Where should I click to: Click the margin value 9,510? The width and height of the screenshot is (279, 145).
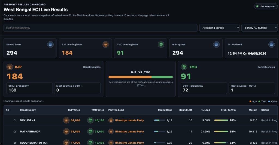[254, 120]
